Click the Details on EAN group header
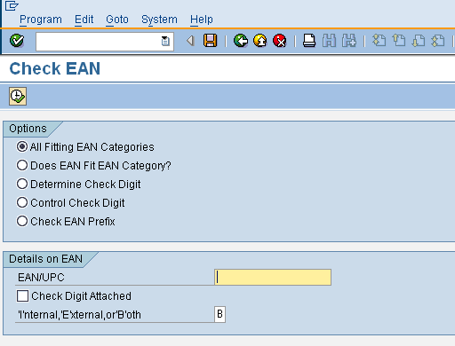This screenshot has width=455, height=346. click(45, 259)
